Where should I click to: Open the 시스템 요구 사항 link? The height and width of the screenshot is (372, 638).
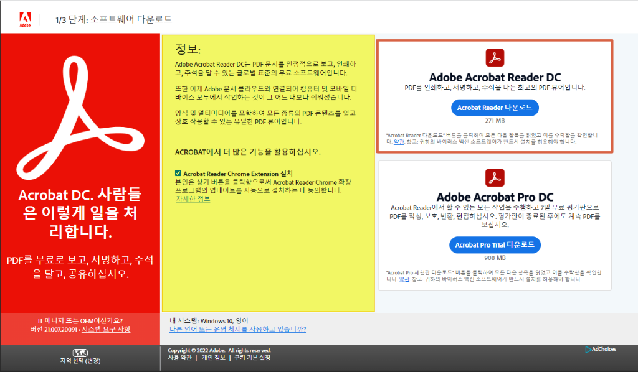[106, 329]
